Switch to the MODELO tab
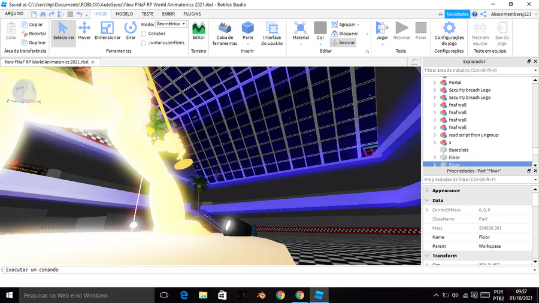Screen dimensions: 539x303 [x=124, y=14]
